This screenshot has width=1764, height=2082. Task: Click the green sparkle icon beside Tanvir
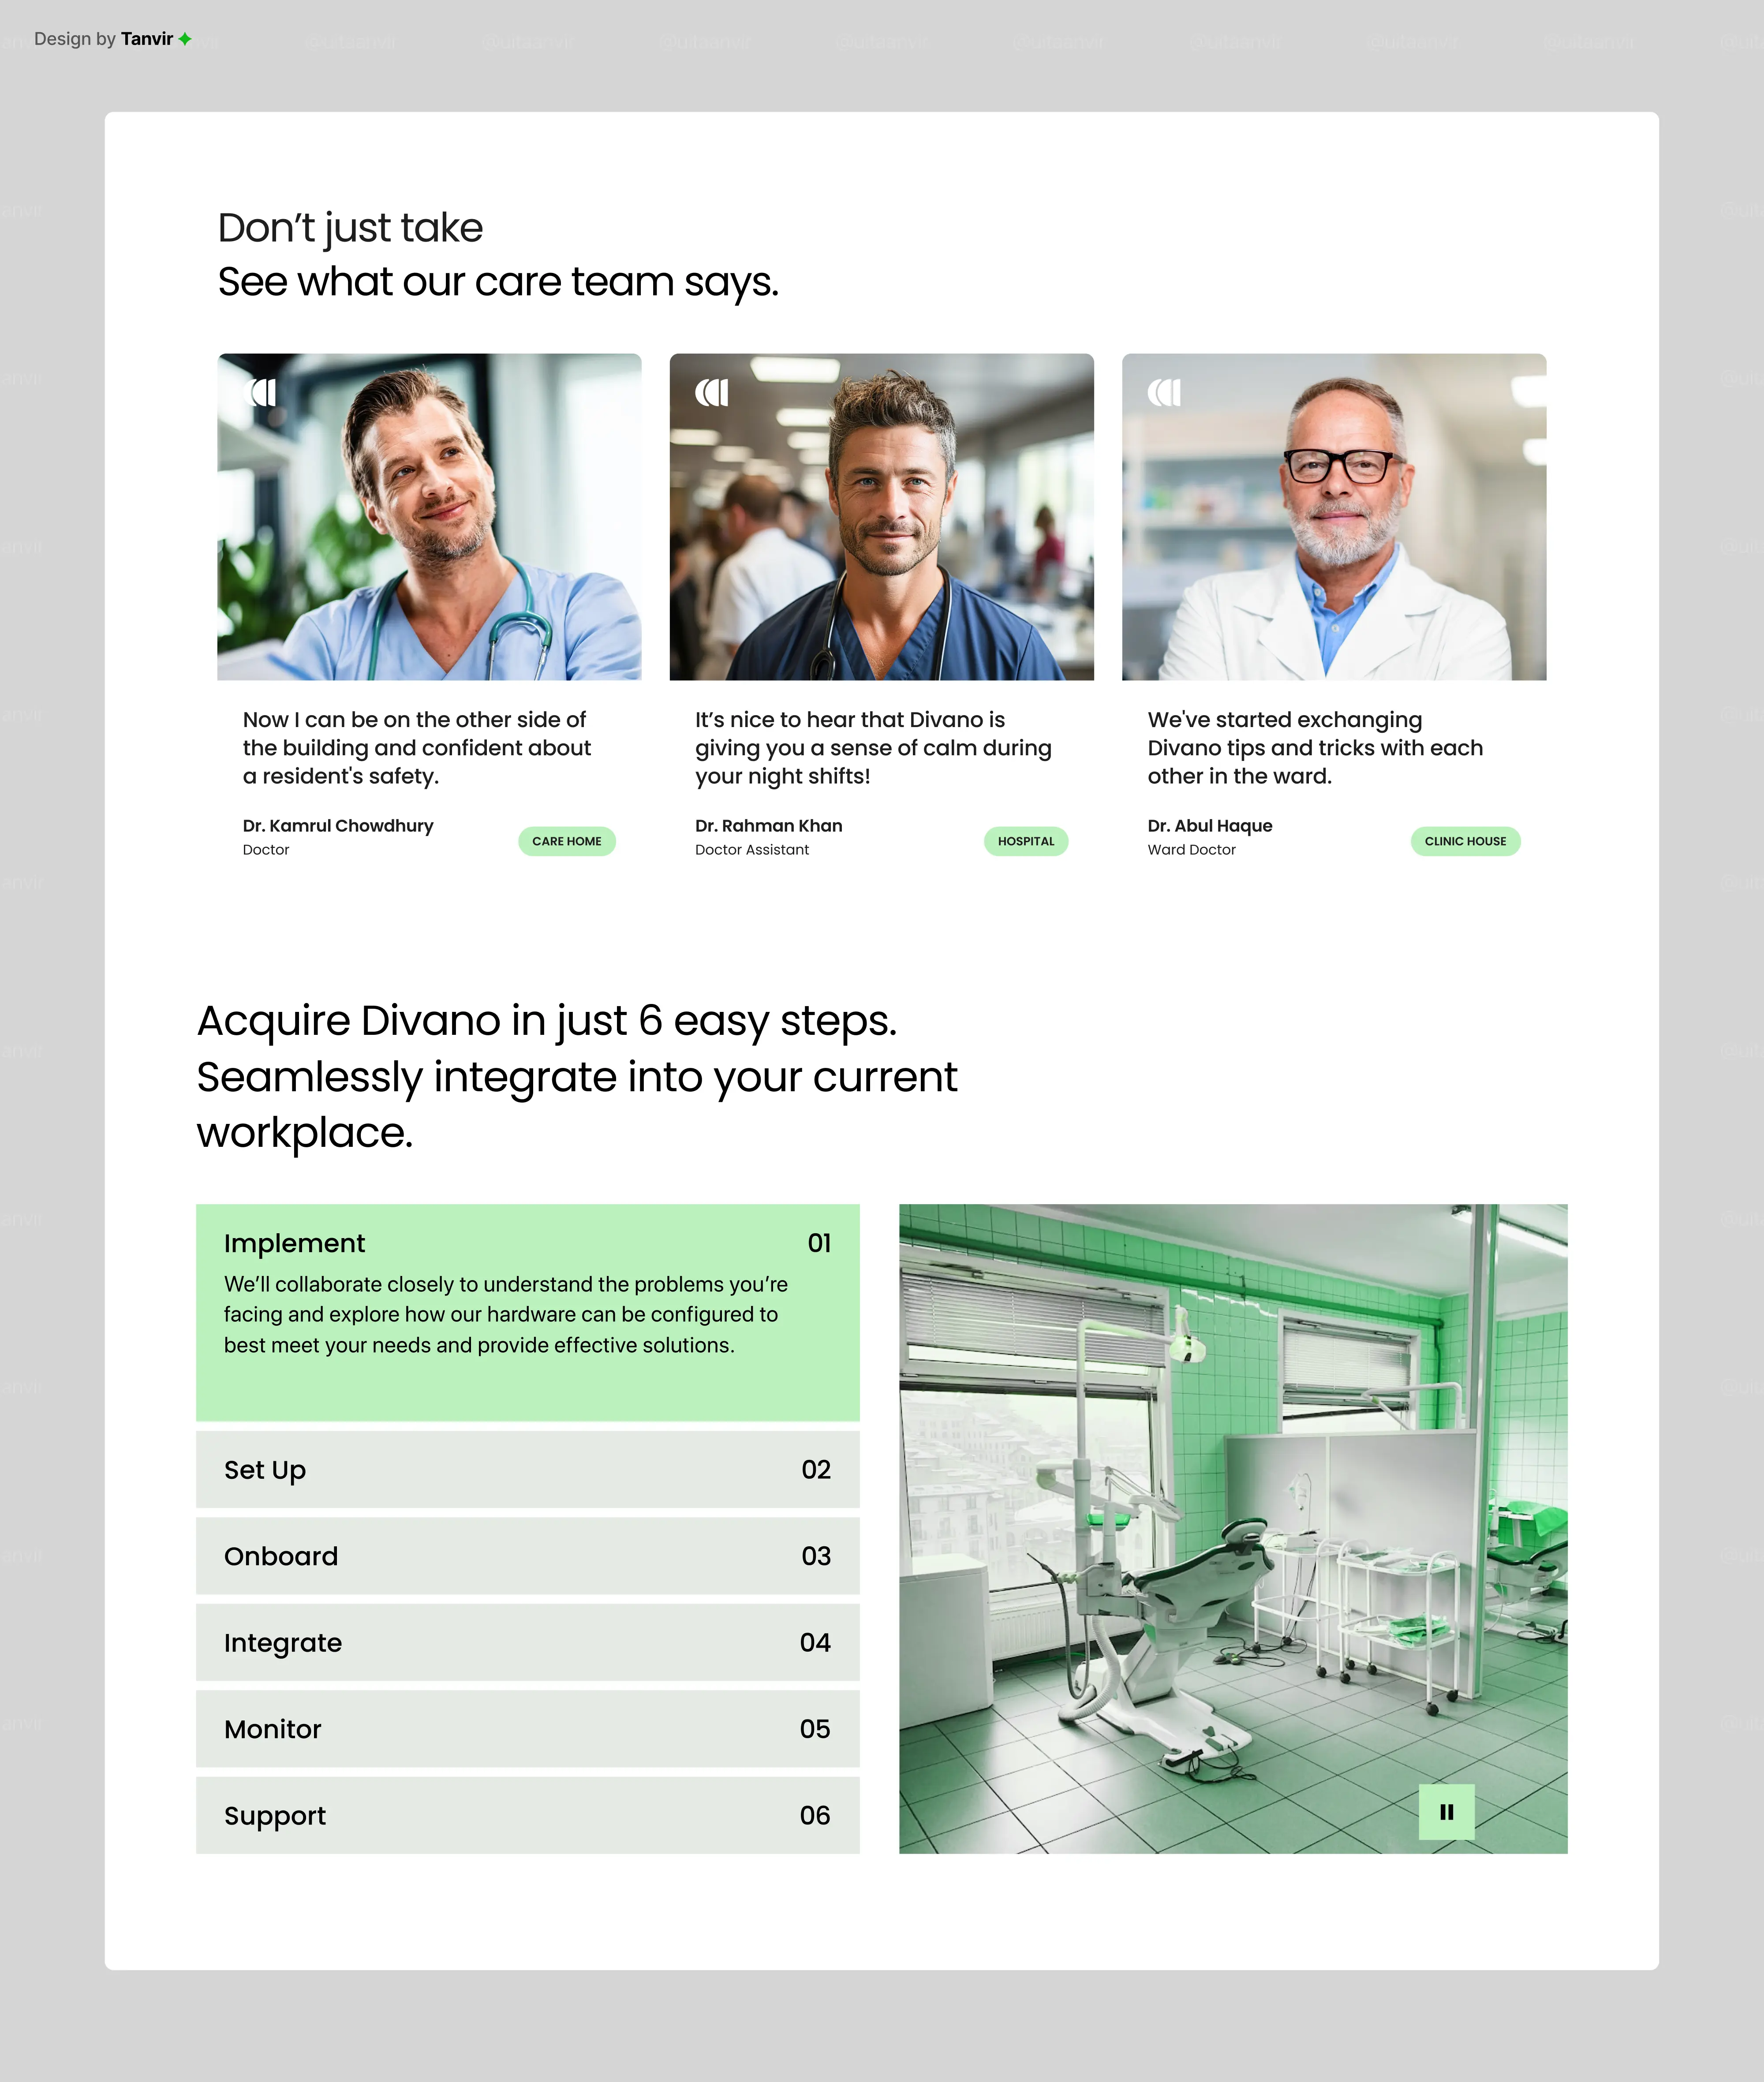click(186, 38)
